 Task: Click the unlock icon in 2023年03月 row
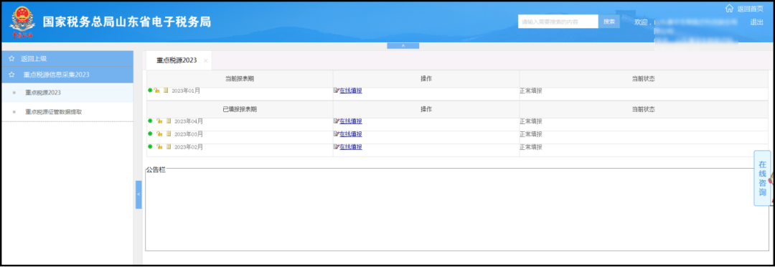[x=159, y=134]
